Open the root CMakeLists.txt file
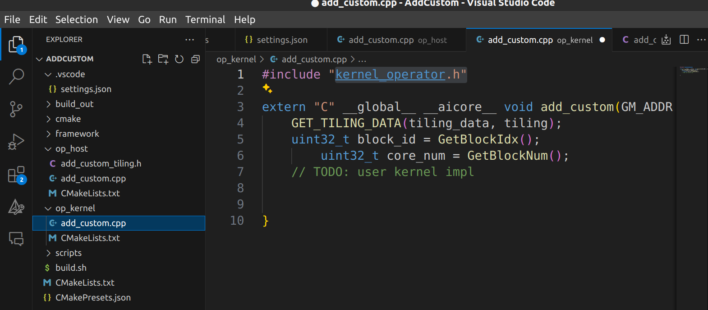 coord(119,282)
